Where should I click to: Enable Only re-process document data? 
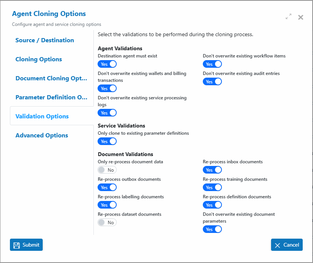[107, 170]
